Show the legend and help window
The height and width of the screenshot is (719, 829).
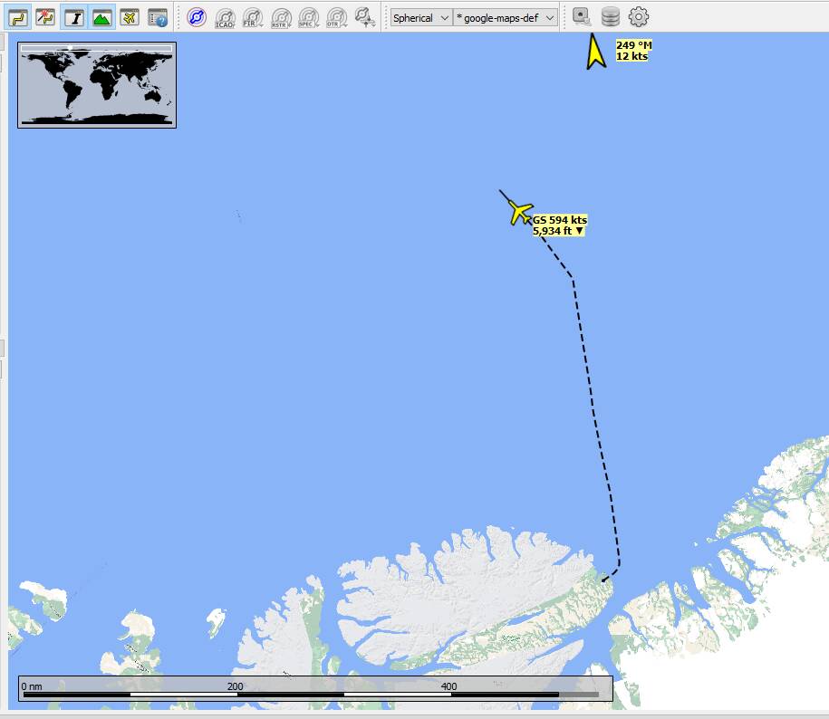(x=158, y=17)
